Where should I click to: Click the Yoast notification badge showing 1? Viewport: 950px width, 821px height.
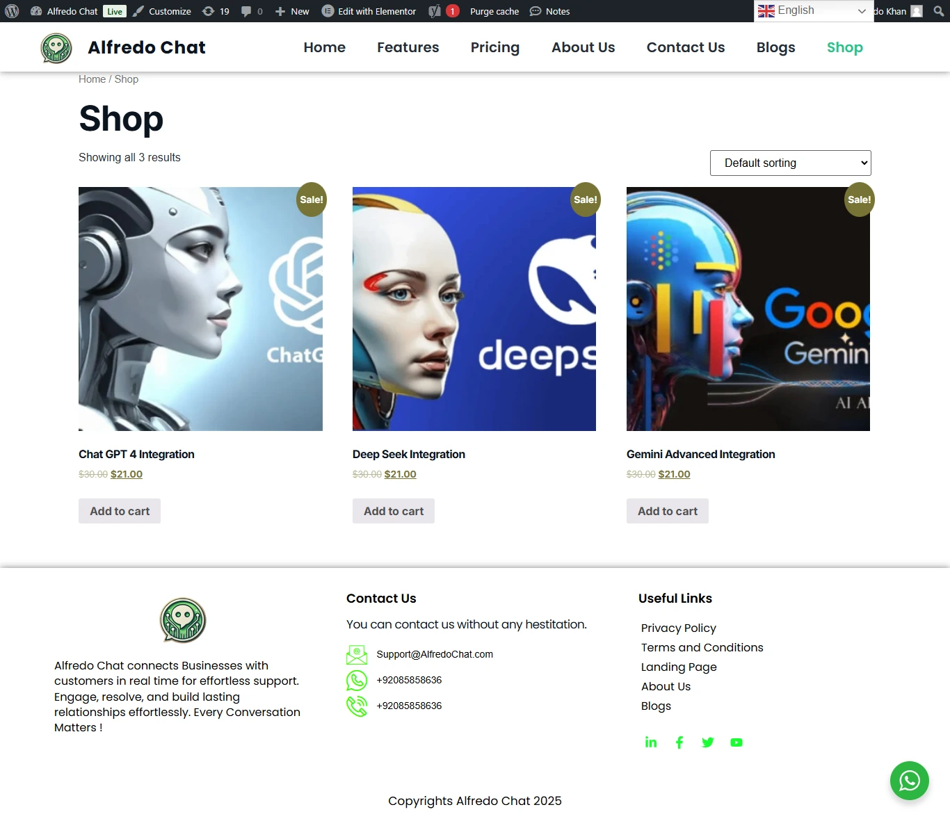(x=452, y=11)
